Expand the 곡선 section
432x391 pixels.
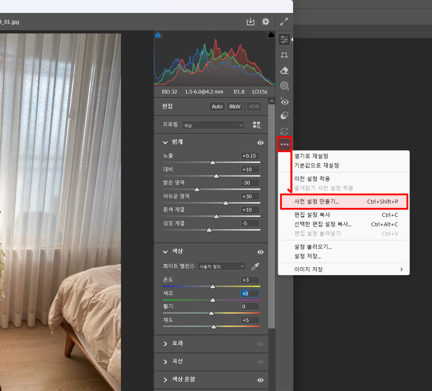point(165,362)
